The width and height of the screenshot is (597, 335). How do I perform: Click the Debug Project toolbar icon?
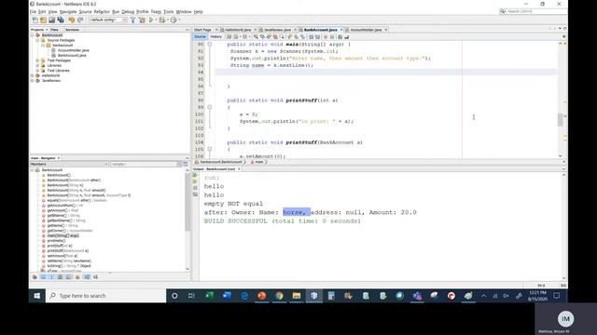tap(162, 20)
